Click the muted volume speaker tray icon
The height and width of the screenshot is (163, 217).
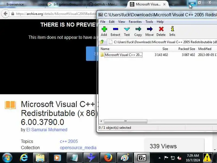(x=179, y=158)
